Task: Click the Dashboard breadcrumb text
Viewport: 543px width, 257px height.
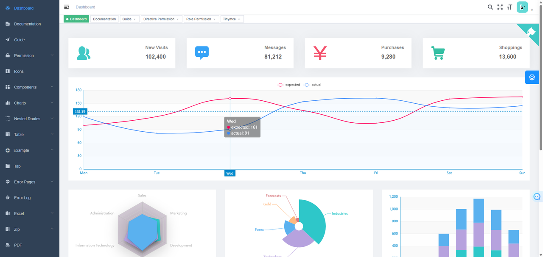Action: coord(85,7)
